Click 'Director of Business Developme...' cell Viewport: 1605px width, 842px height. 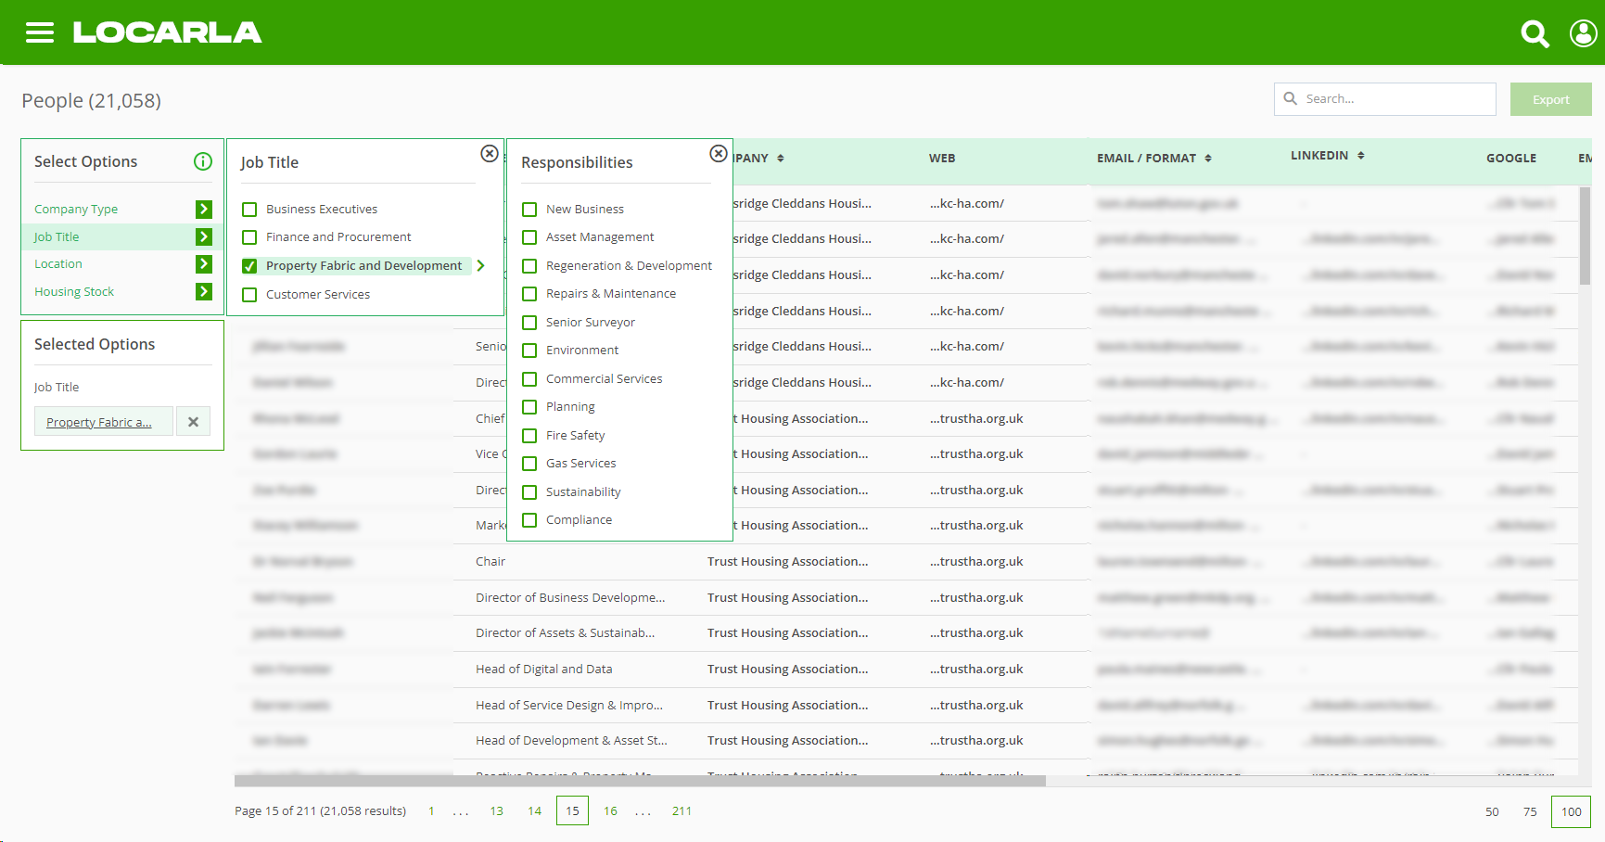tap(570, 598)
